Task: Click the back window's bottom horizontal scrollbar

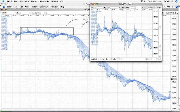Action: coord(86,111)
